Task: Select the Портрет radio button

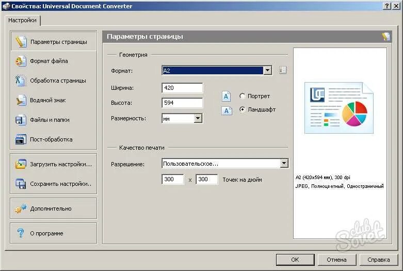Action: [x=242, y=96]
